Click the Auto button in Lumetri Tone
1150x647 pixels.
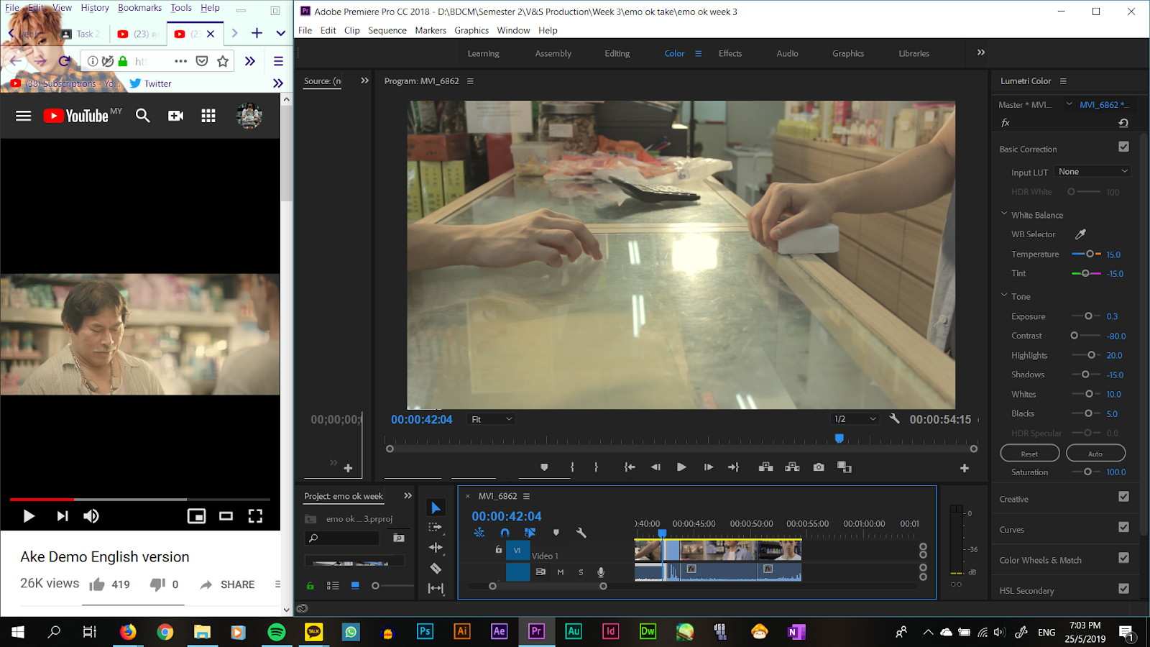click(1095, 454)
